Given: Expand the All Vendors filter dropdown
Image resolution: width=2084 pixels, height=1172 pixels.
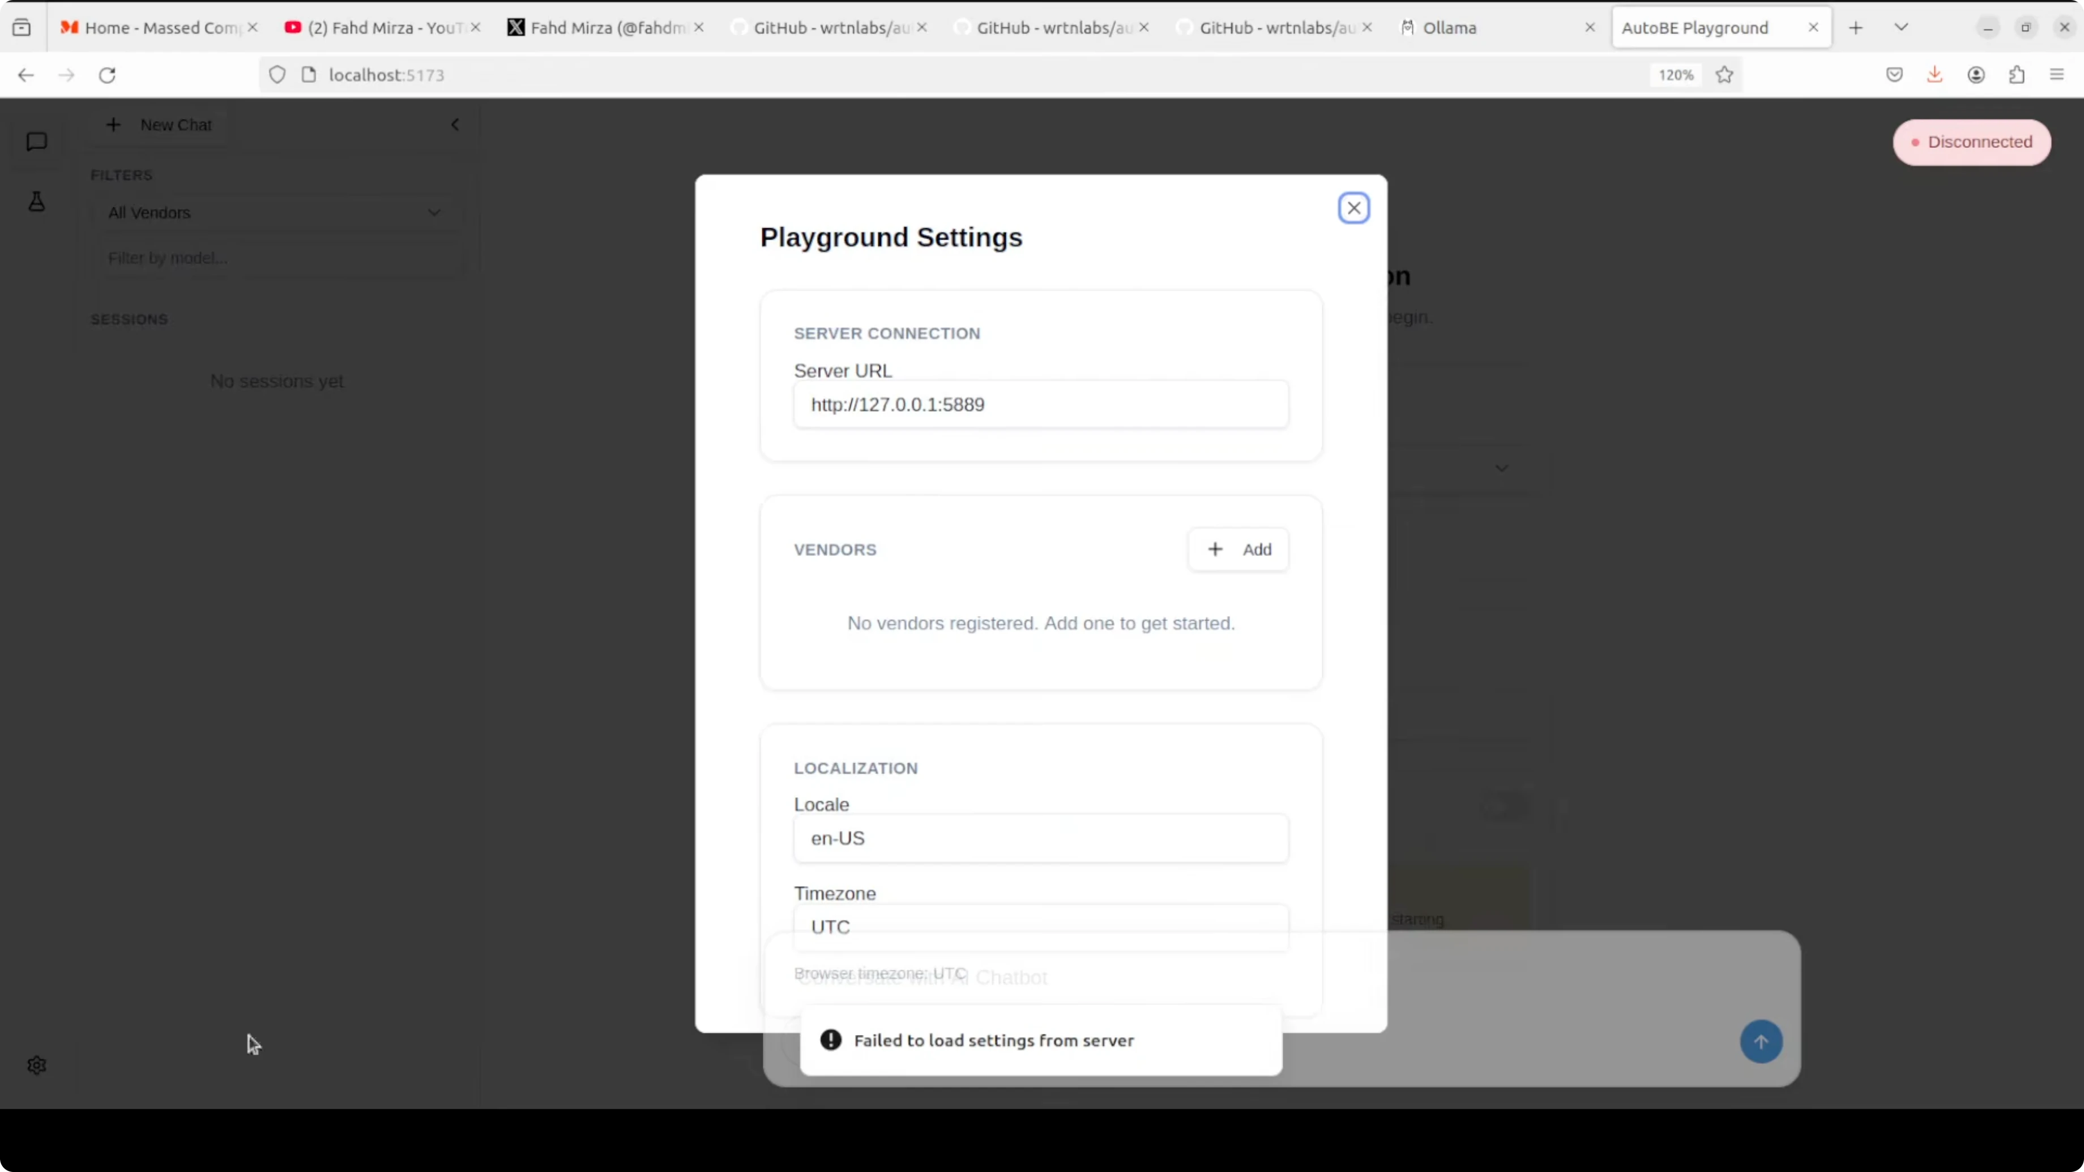Looking at the screenshot, I should [x=274, y=213].
